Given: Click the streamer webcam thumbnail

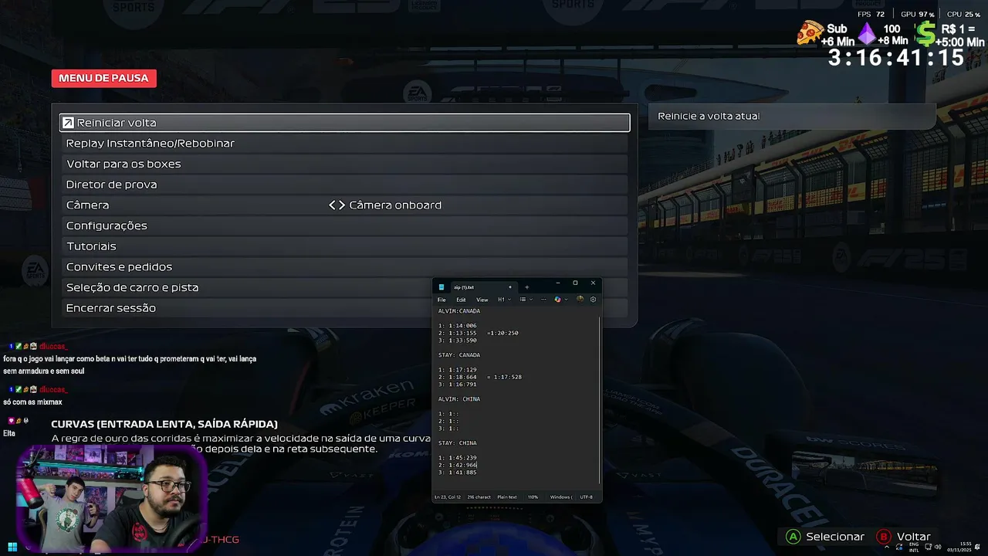Looking at the screenshot, I should pyautogui.click(x=111, y=498).
